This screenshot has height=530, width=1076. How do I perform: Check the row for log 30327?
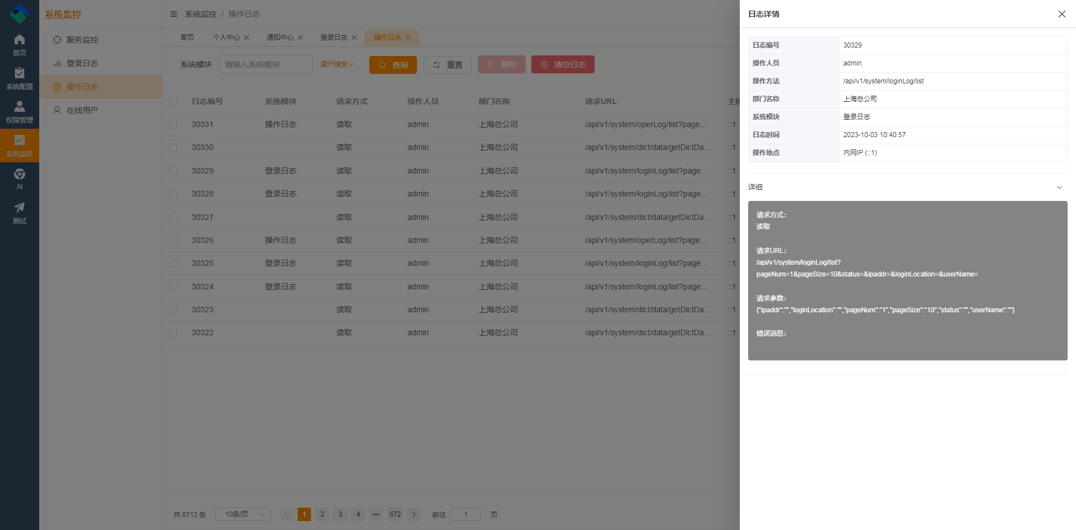tap(173, 217)
